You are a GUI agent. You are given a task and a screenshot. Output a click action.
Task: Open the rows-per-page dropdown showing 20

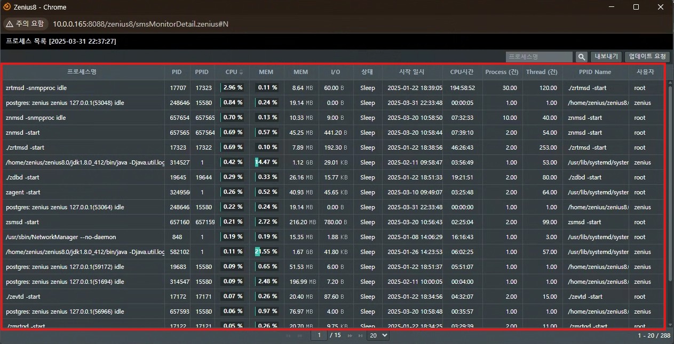coord(379,335)
